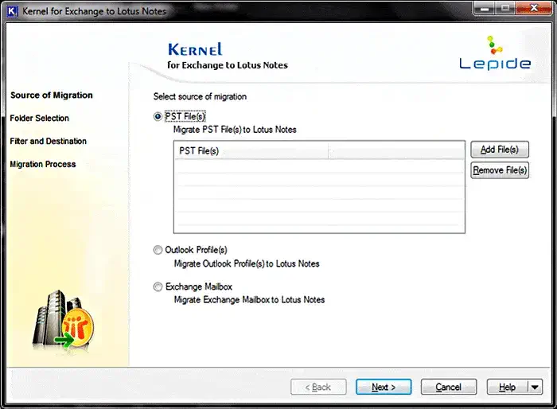Screen dimensions: 557x409
Task: Close the Kernel for Exchange window
Action: coord(534,8)
